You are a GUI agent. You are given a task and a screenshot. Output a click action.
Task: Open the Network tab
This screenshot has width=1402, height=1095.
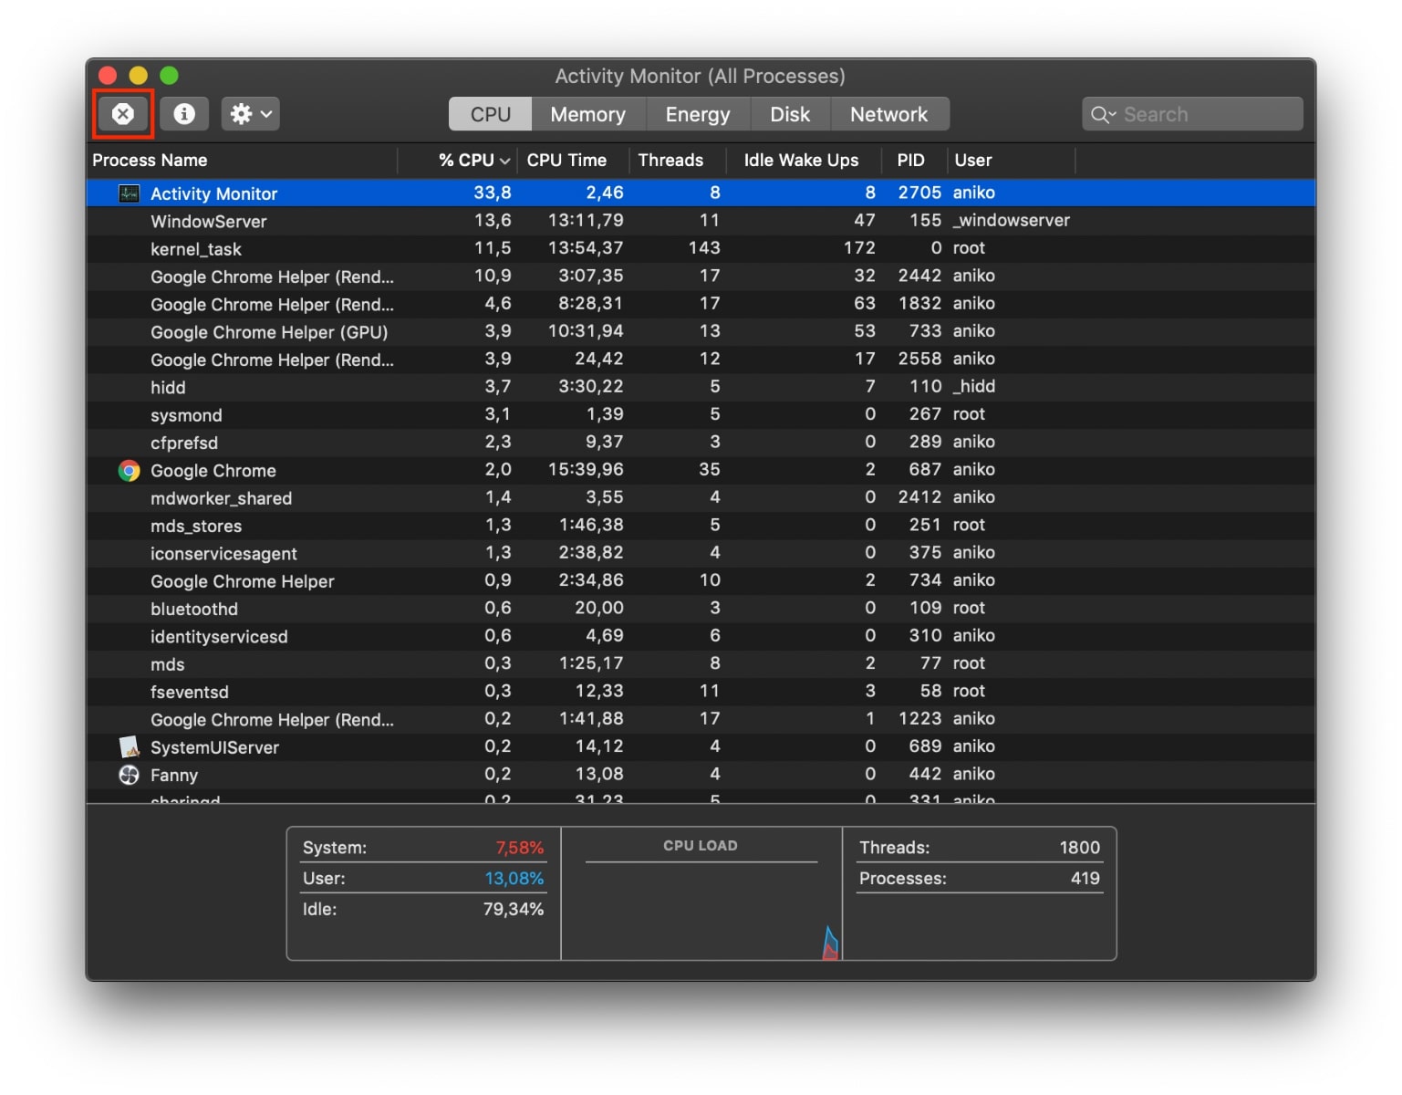point(889,113)
